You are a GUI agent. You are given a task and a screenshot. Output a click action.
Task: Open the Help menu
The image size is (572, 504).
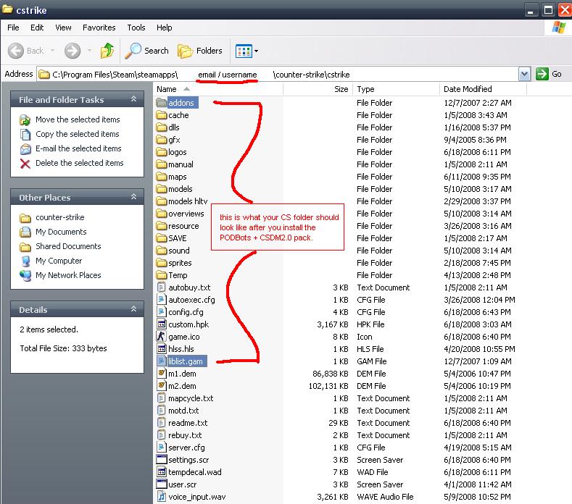point(164,28)
